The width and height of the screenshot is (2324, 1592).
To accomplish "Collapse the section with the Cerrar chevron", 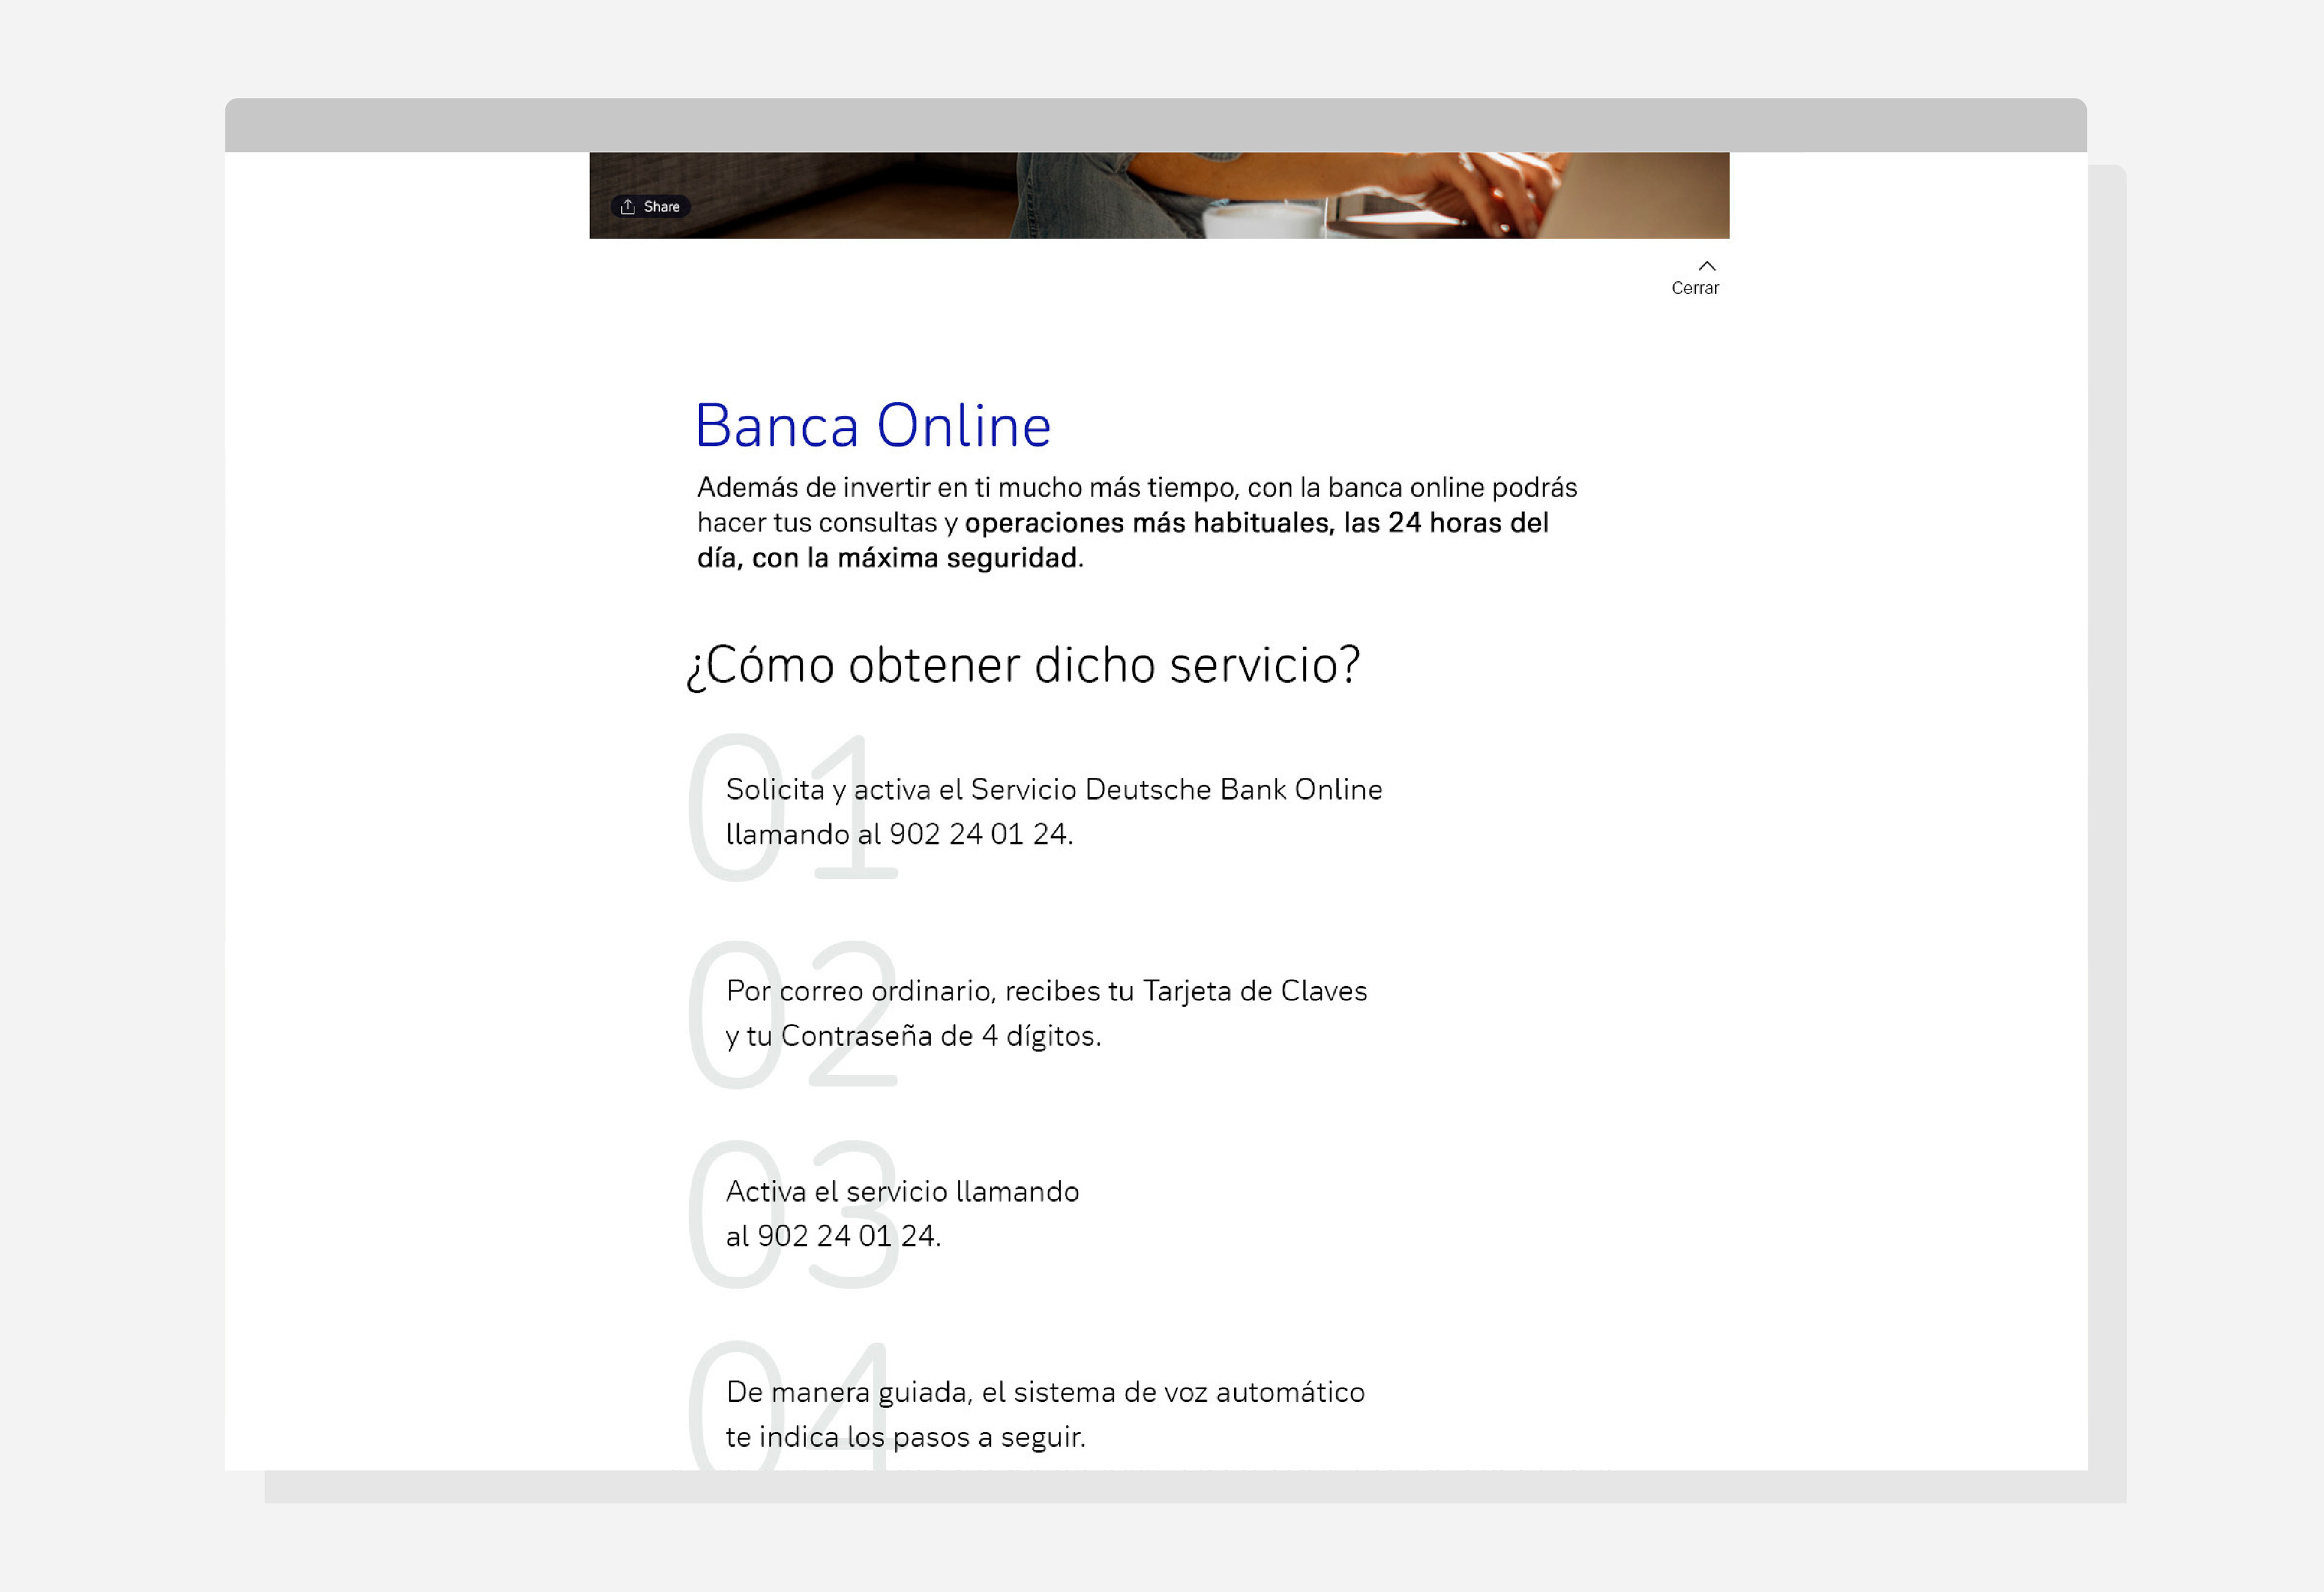I will pos(1707,266).
